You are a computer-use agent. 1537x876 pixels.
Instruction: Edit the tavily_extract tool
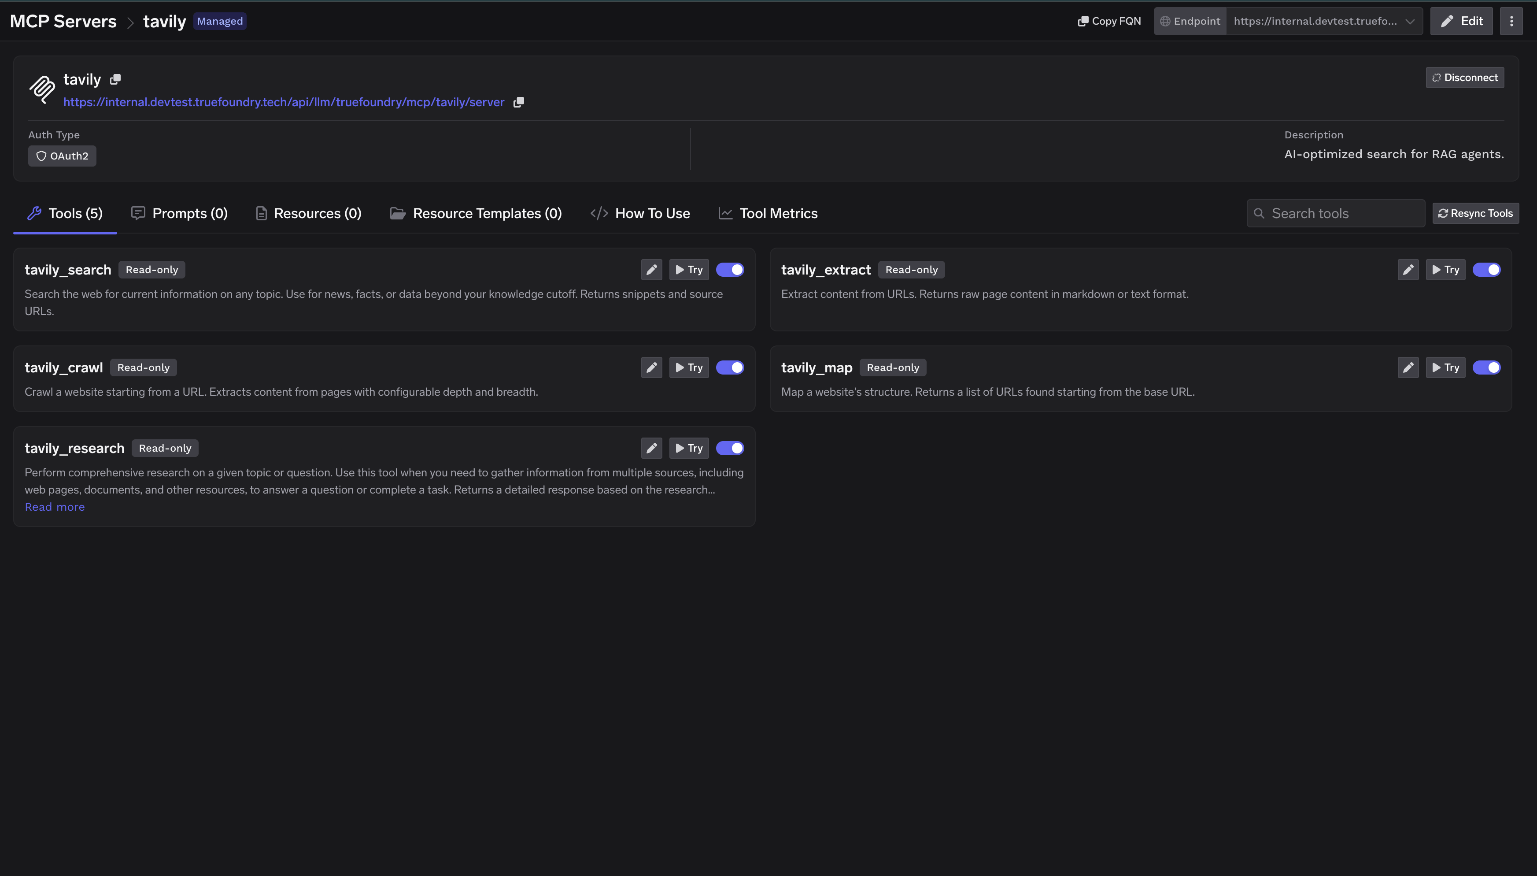click(1408, 270)
